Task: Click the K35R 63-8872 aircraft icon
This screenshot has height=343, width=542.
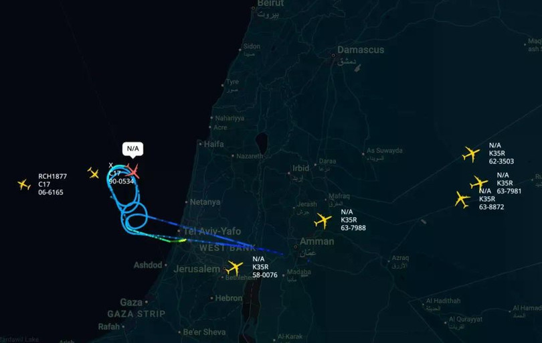Action: click(462, 200)
